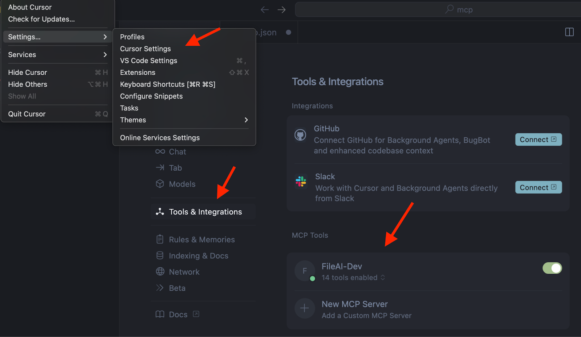The image size is (581, 337).
Task: Click the Rules & Memories clipboard icon
Action: [x=160, y=239]
